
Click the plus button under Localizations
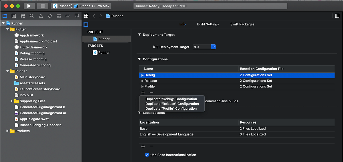coord(143,146)
